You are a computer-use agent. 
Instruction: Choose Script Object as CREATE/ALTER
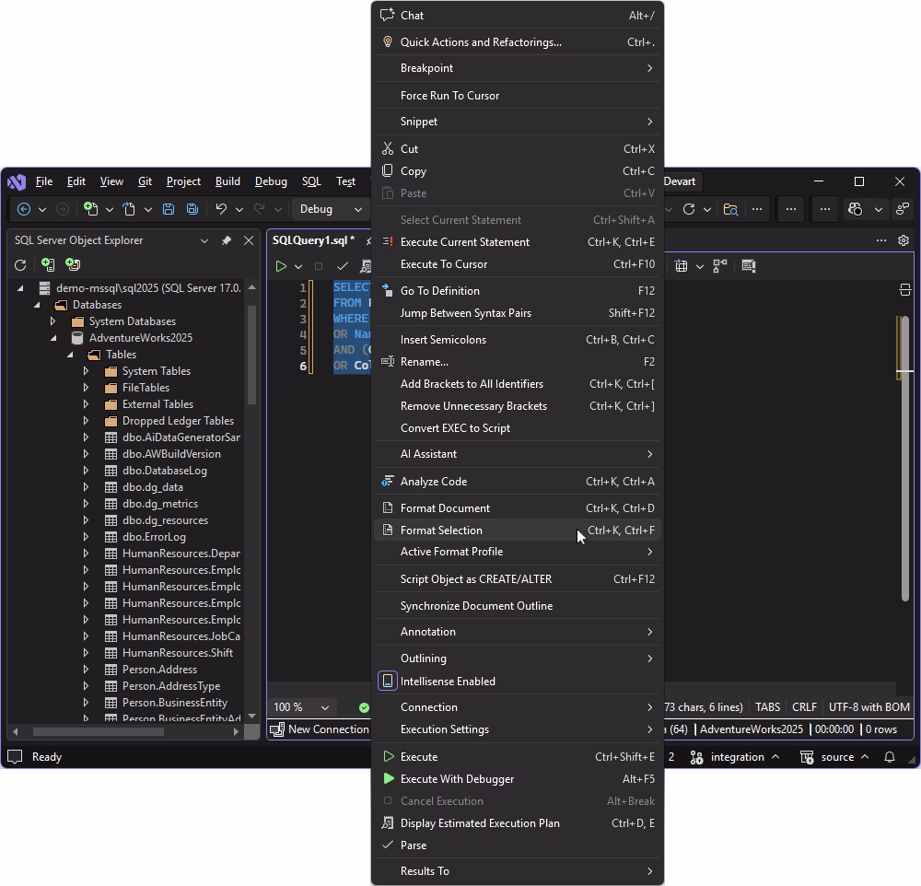(x=518, y=578)
